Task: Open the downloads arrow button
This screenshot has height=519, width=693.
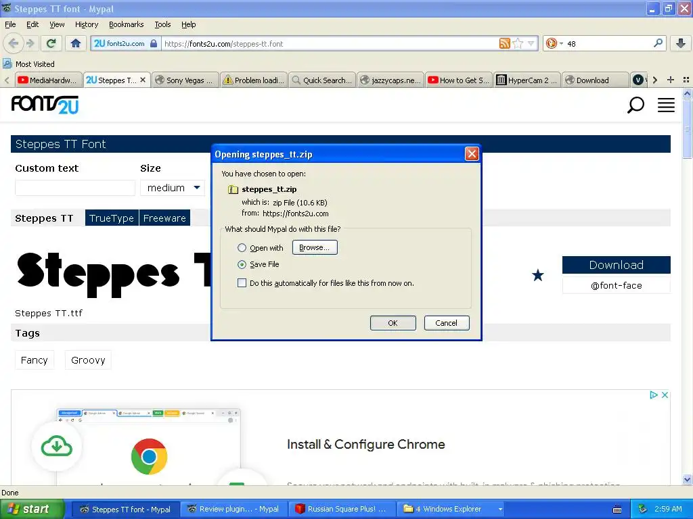Action: point(681,43)
